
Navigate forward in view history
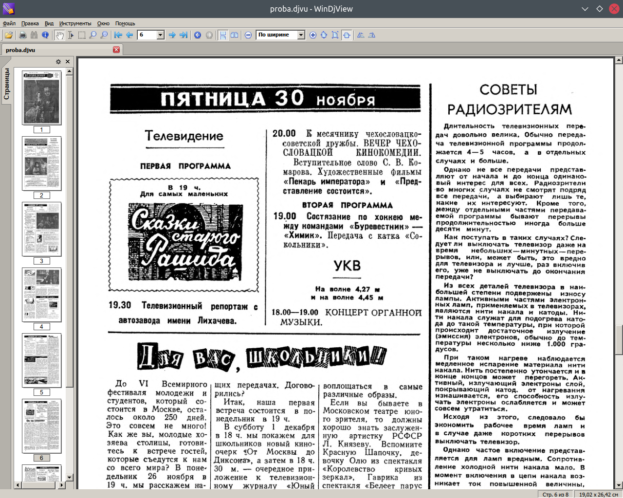[x=209, y=35]
